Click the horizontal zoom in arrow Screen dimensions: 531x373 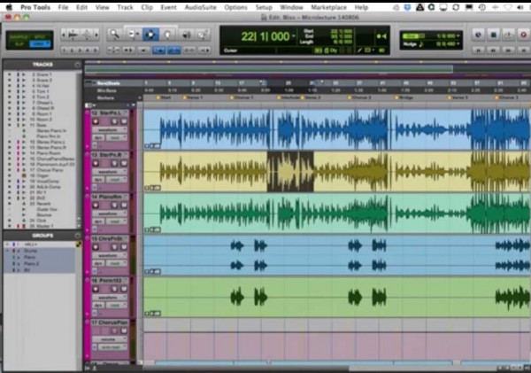coord(96,35)
